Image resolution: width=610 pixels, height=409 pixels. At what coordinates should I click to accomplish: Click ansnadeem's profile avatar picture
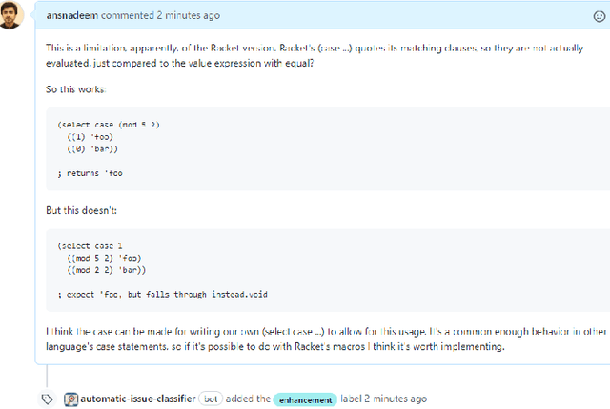click(x=11, y=15)
